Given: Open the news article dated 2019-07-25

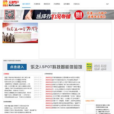Looking at the screenshot, I should pyautogui.click(x=17, y=78).
